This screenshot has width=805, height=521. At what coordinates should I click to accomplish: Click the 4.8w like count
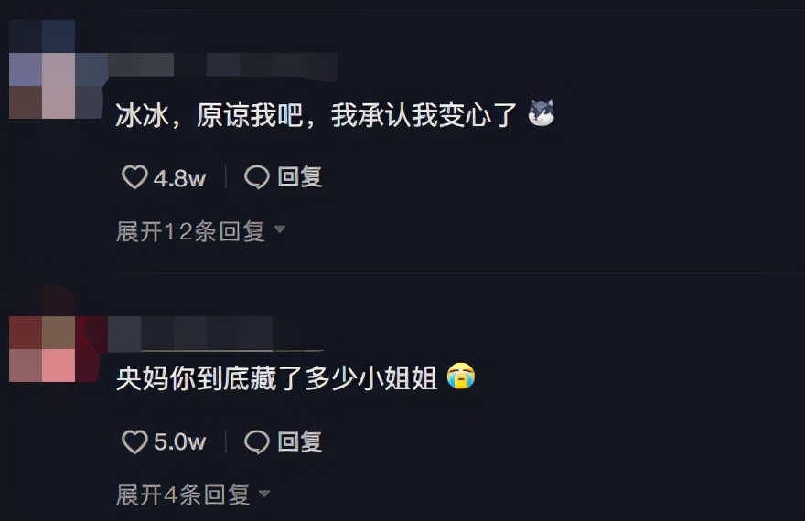click(179, 178)
